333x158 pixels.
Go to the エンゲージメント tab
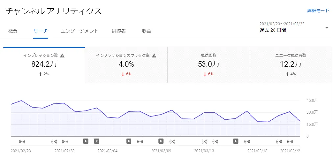click(80, 31)
